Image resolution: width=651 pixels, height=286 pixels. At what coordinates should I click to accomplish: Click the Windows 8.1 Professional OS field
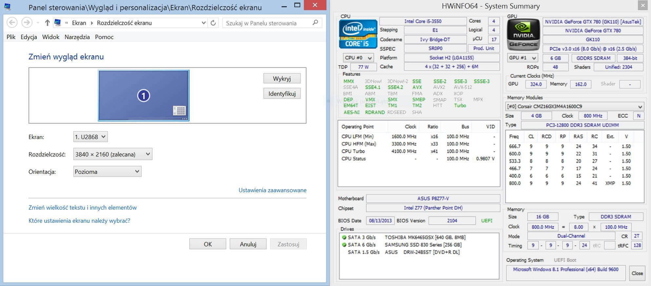point(566,273)
